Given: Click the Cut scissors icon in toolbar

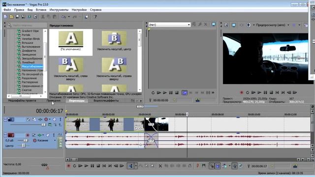Looking at the screenshot, I should pos(43,17).
